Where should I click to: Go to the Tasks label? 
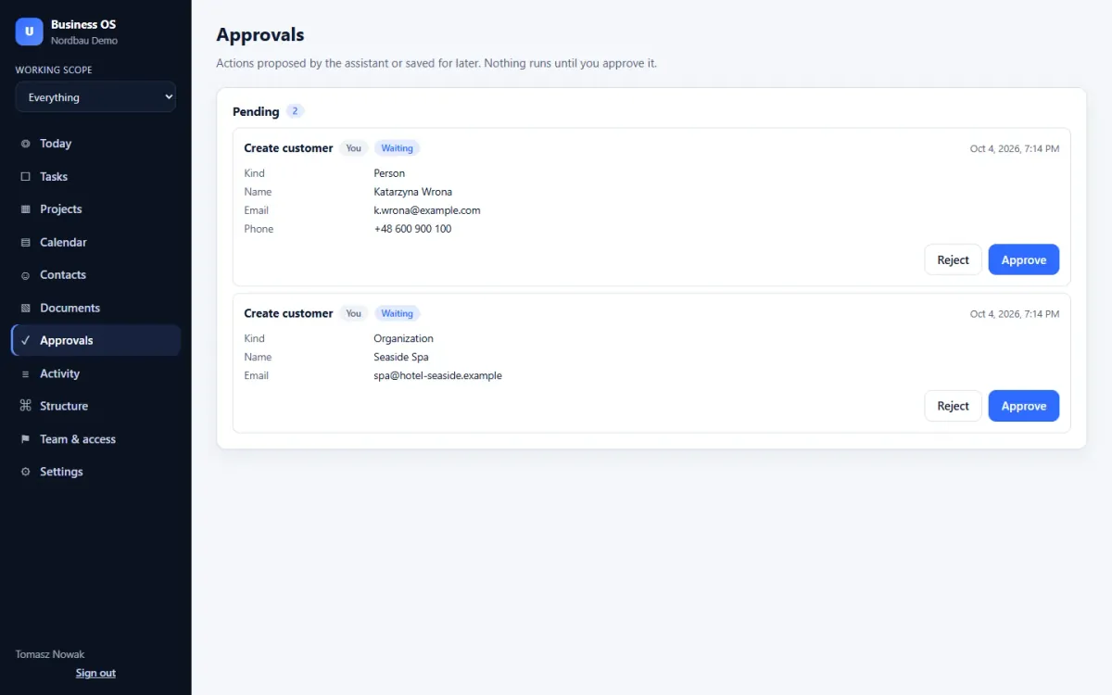(x=54, y=176)
